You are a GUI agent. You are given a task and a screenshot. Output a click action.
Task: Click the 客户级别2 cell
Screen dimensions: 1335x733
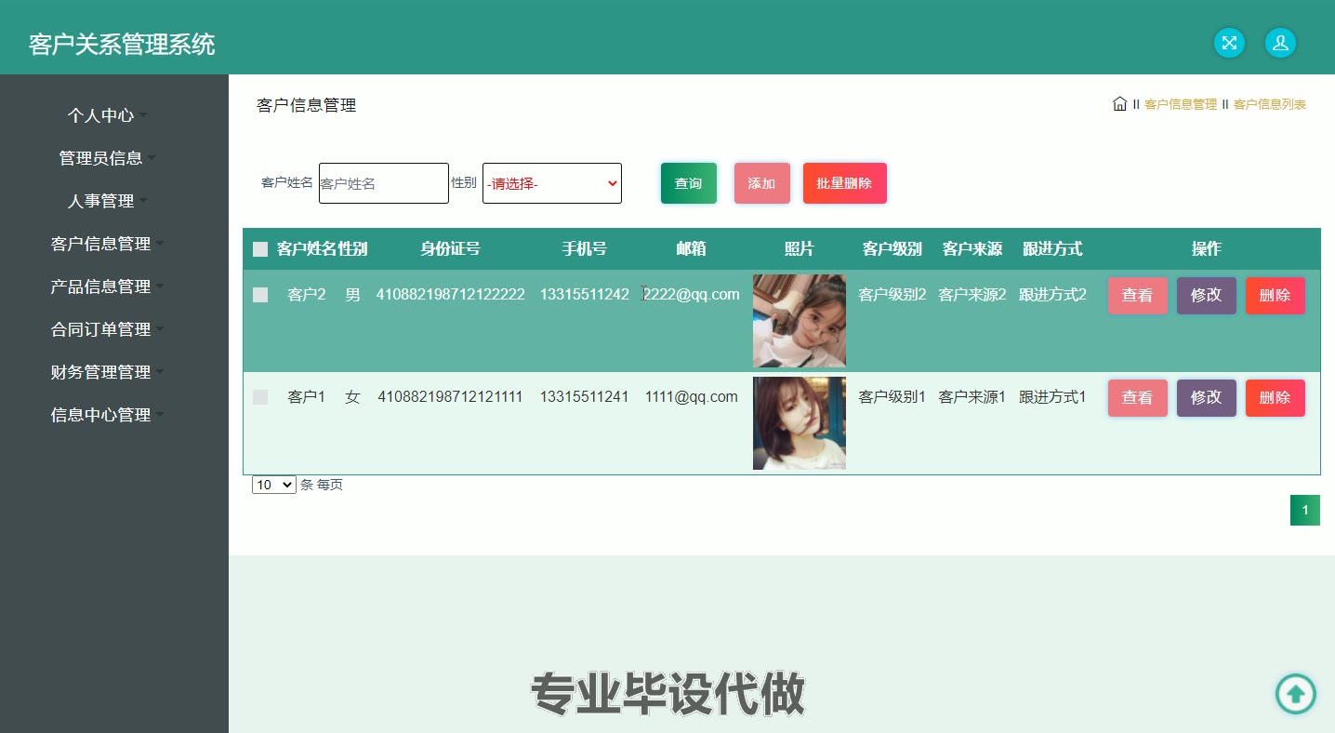pos(892,295)
